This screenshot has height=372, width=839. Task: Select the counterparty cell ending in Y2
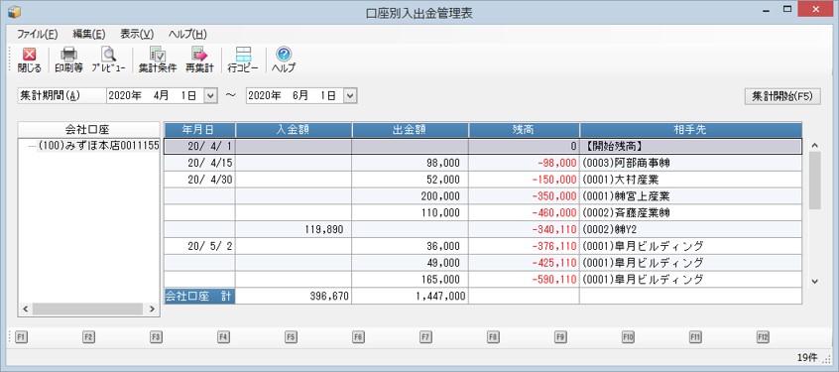(x=691, y=229)
